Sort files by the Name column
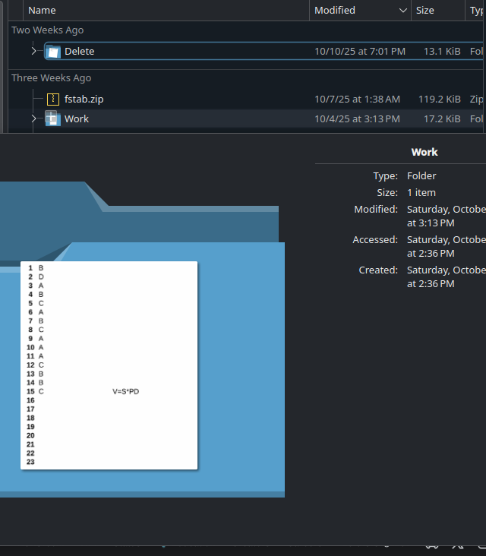Image resolution: width=486 pixels, height=556 pixels. (166, 11)
